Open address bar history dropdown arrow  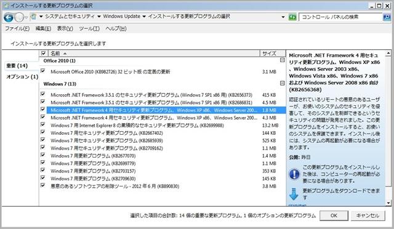[283, 17]
